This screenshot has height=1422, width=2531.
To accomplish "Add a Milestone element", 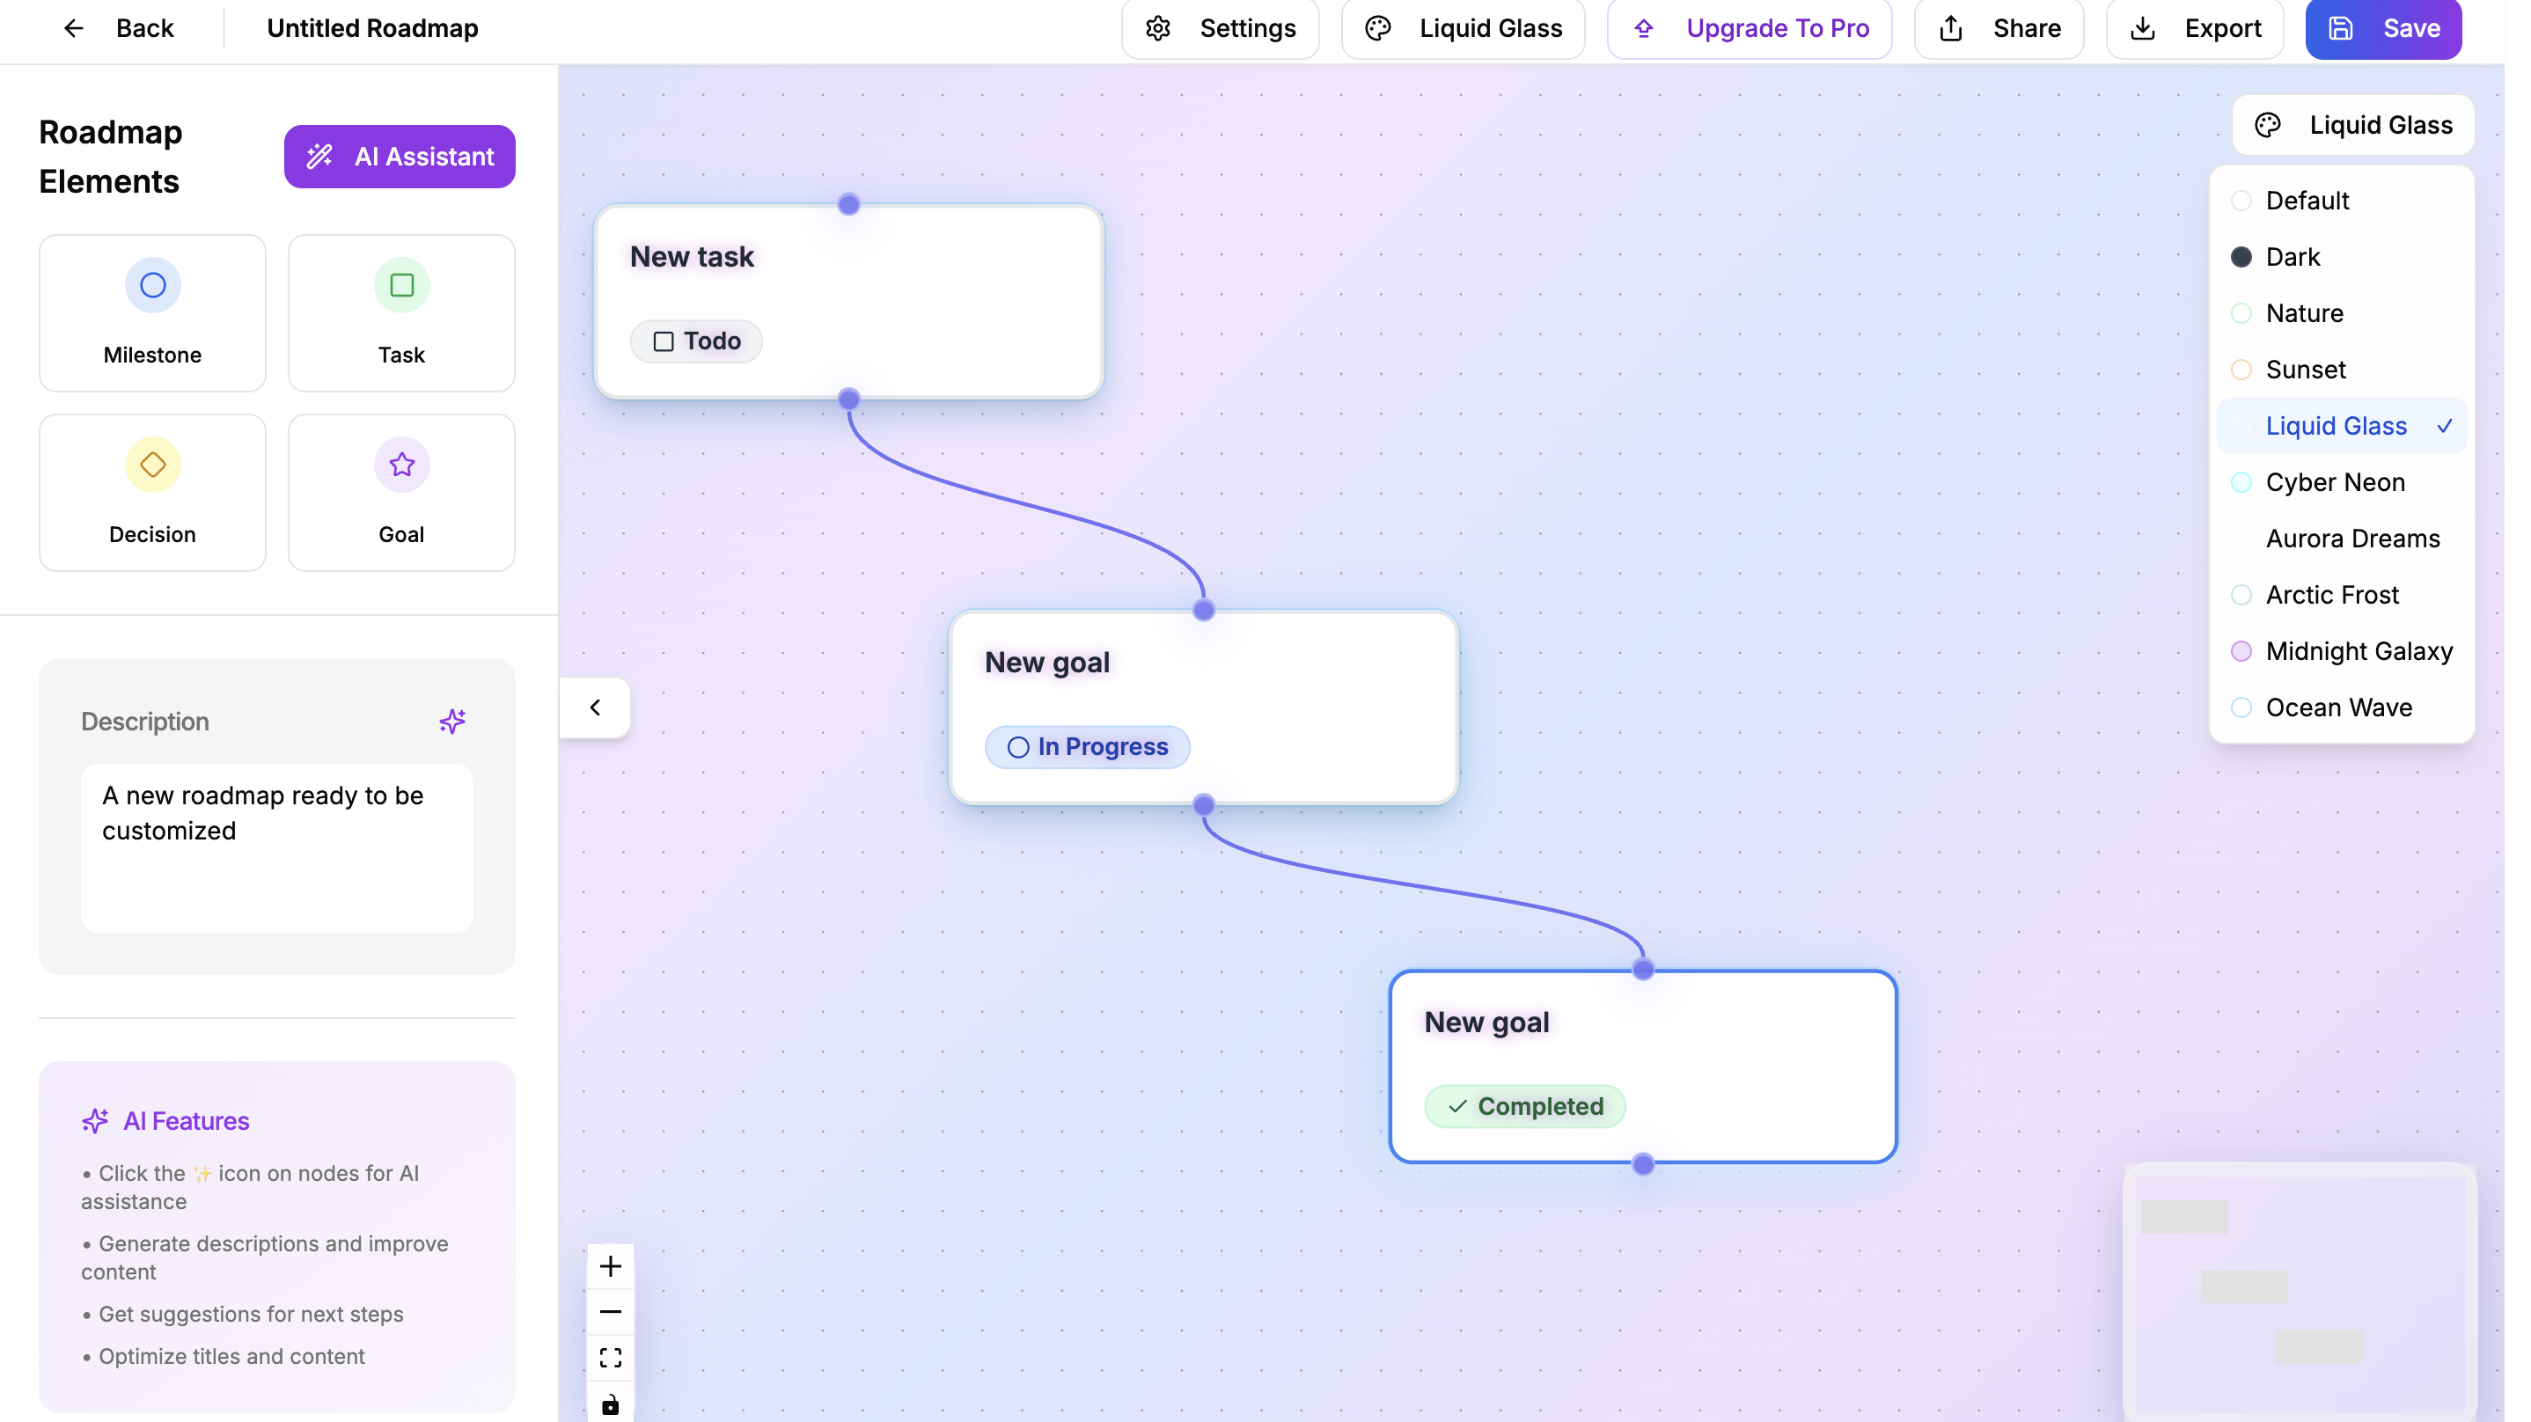I will [x=152, y=312].
